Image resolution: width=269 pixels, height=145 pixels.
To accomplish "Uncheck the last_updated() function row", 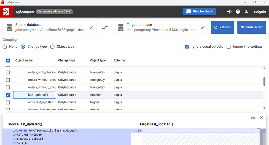I will (8, 95).
